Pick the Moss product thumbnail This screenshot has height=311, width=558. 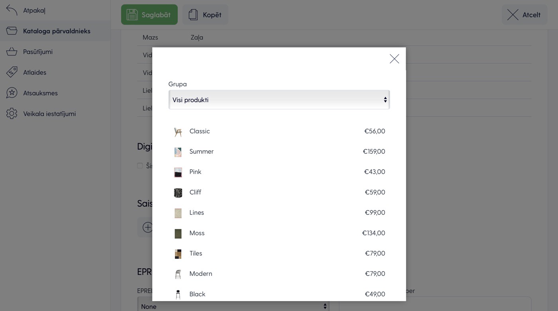pos(178,233)
